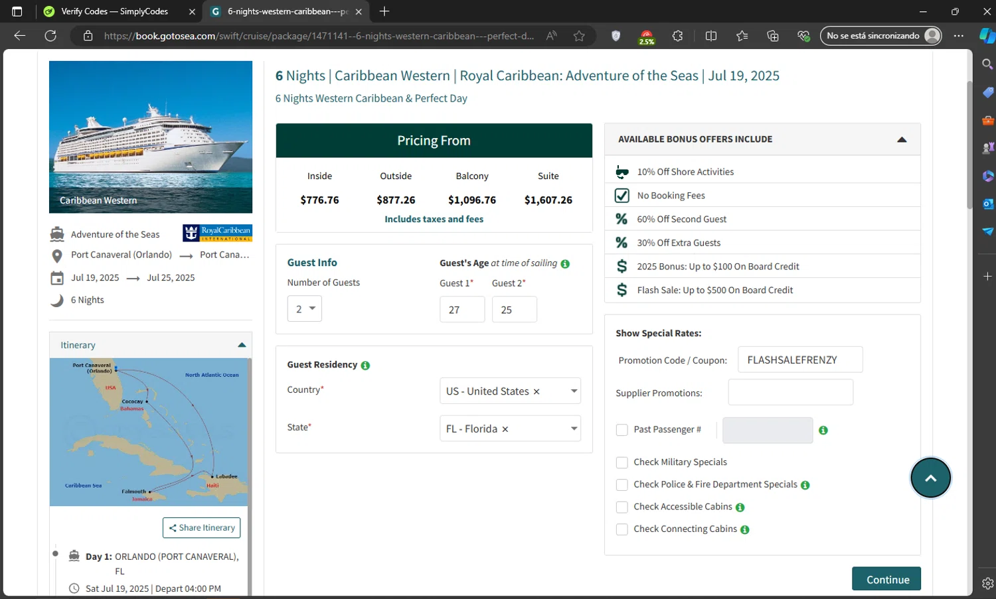Enable Check Police & Fire Department Specials
The image size is (996, 599).
622,485
